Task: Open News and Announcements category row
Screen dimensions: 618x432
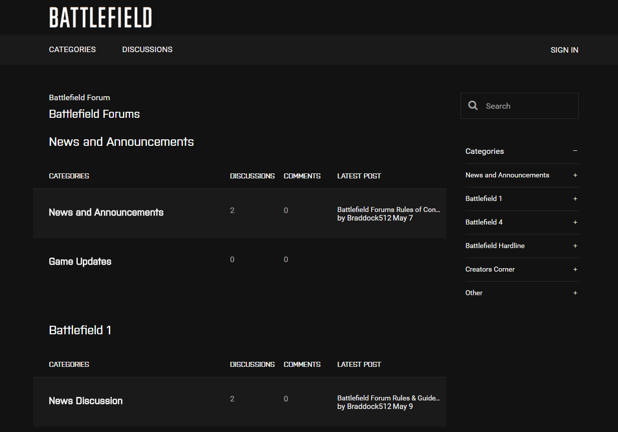Action: pyautogui.click(x=106, y=212)
